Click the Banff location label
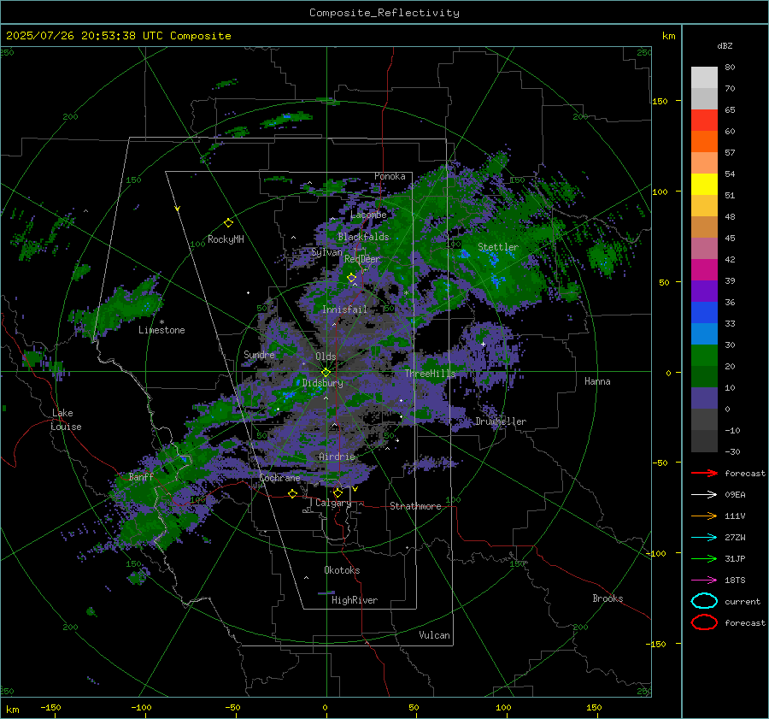This screenshot has width=769, height=719. coord(141,476)
